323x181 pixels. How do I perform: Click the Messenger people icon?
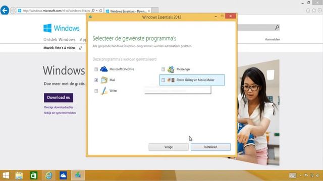[171, 69]
